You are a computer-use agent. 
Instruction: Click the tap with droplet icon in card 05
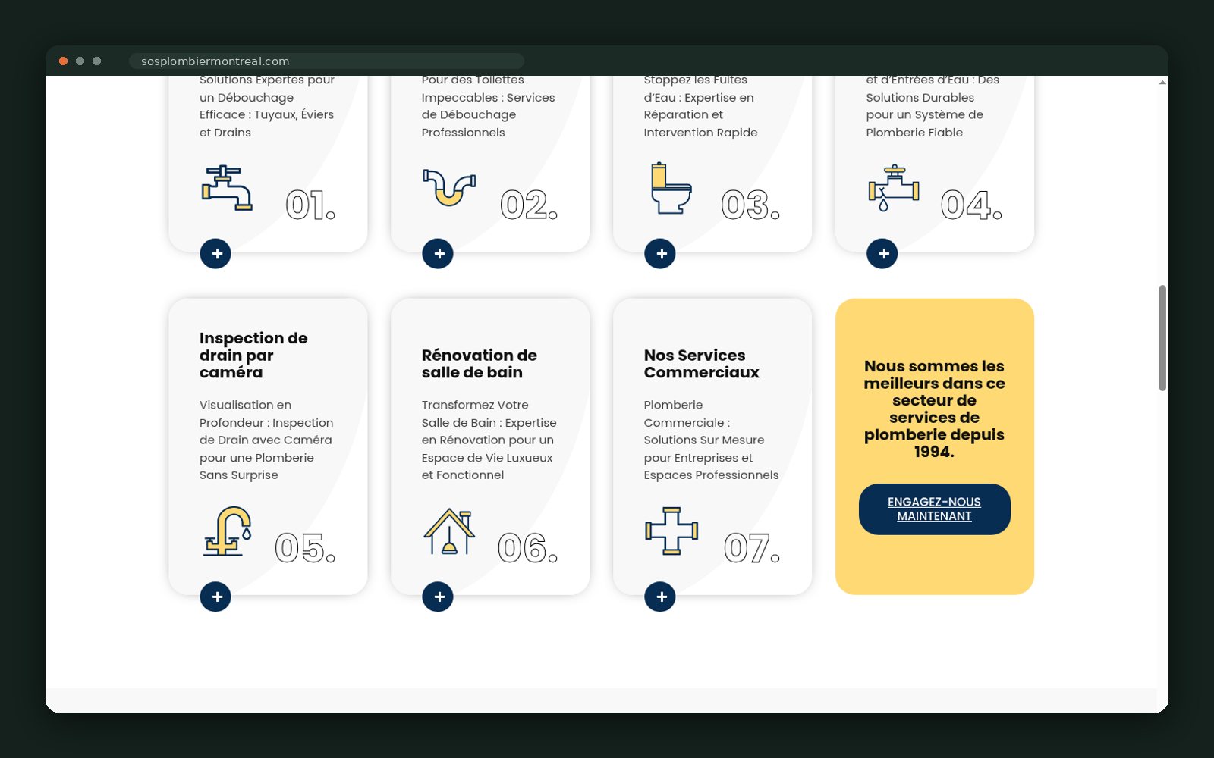tap(227, 531)
